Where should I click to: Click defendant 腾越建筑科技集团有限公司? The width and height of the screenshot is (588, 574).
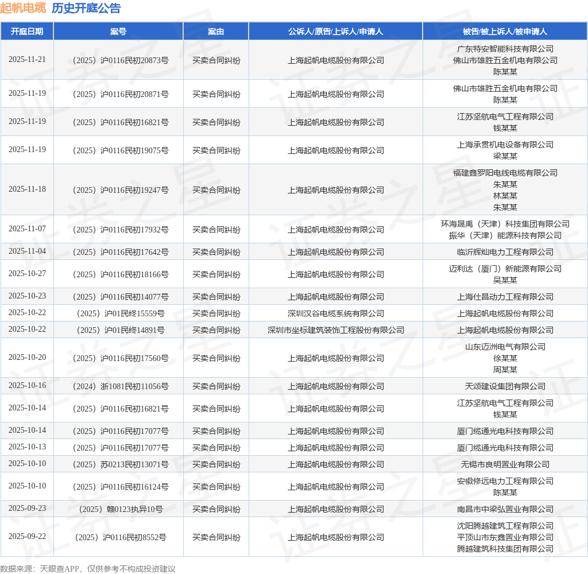pyautogui.click(x=505, y=549)
